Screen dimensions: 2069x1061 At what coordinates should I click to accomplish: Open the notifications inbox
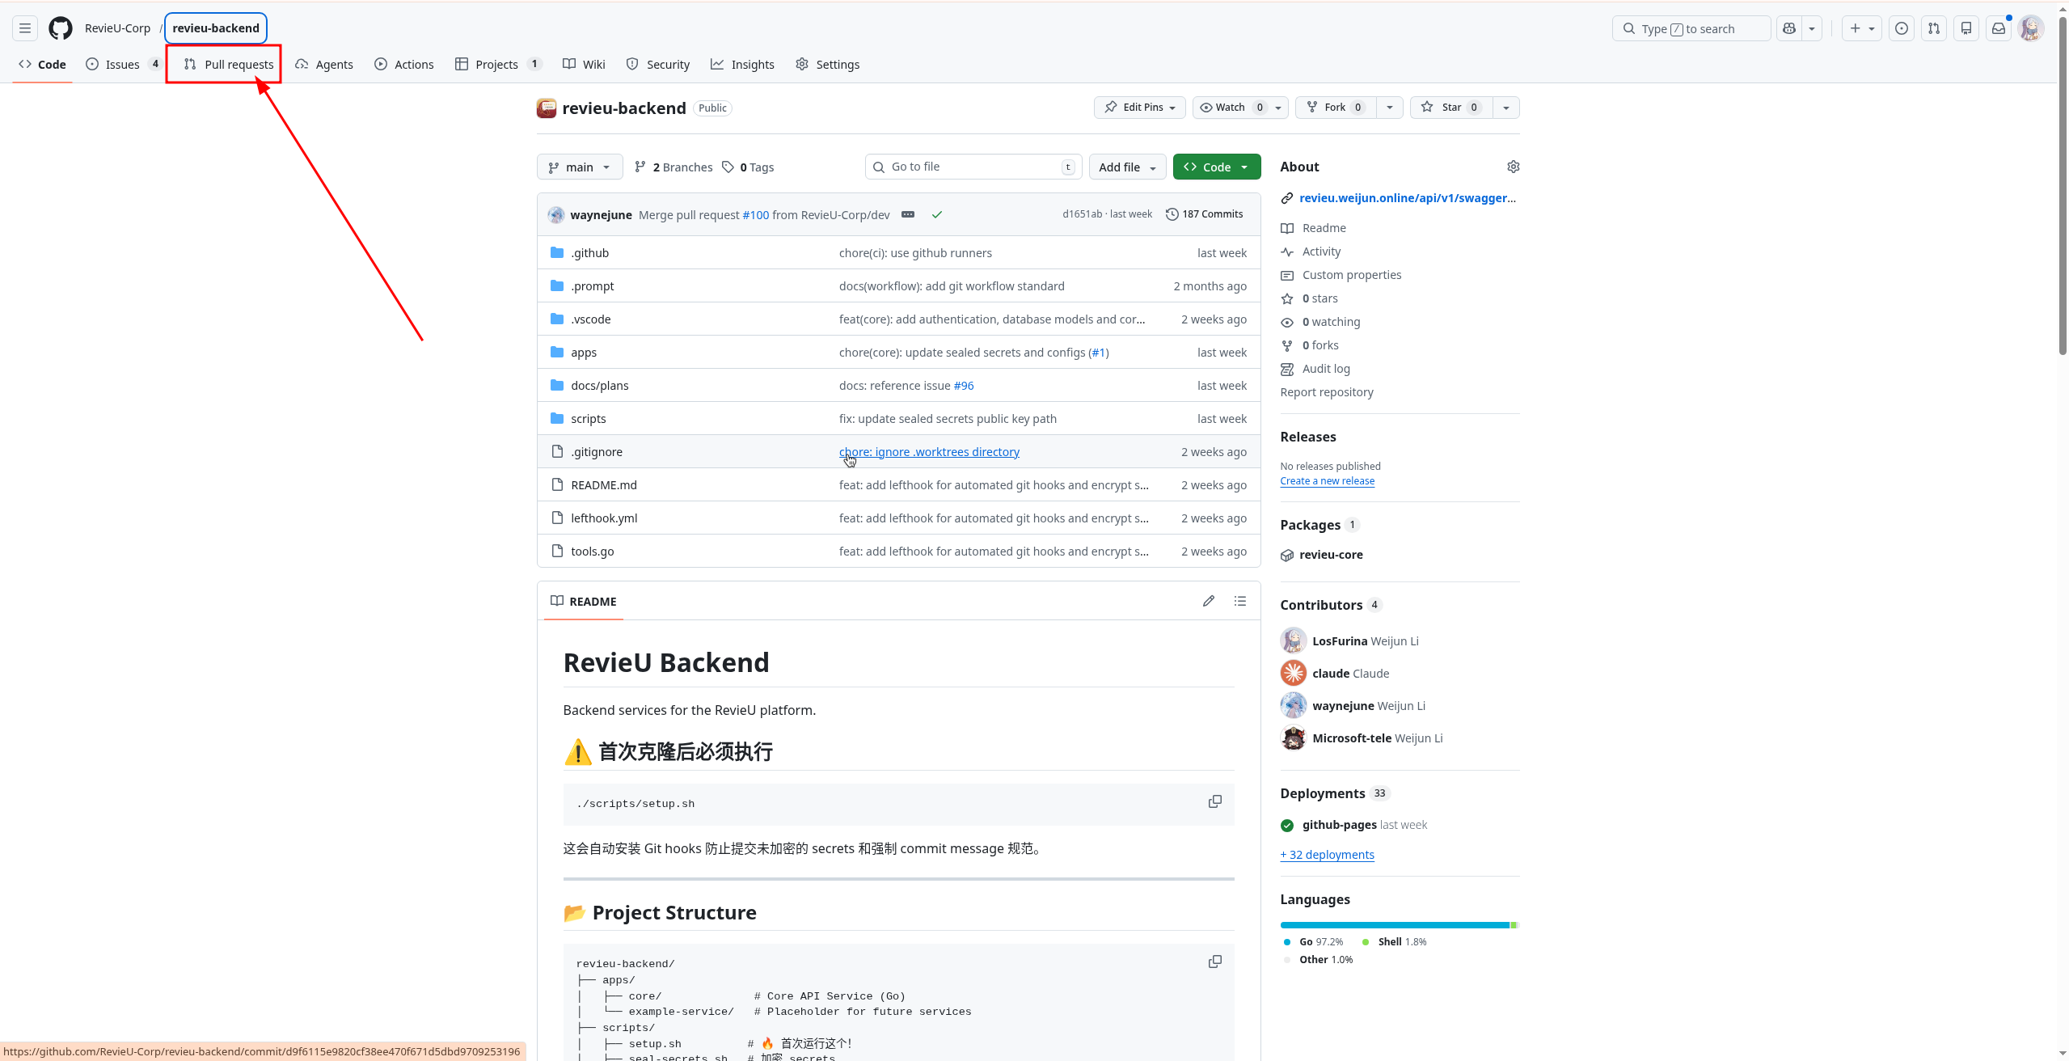1998,27
